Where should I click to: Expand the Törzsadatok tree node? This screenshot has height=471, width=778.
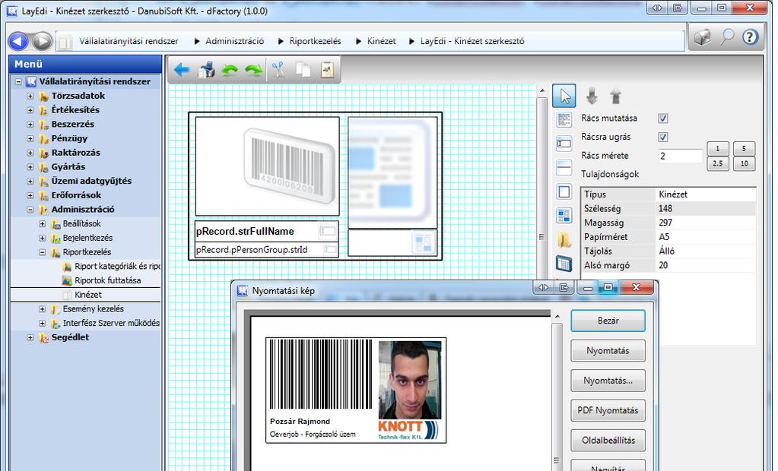point(30,96)
